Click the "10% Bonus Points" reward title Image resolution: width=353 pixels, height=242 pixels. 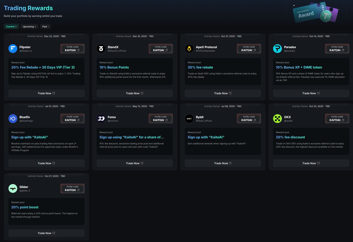coord(114,67)
